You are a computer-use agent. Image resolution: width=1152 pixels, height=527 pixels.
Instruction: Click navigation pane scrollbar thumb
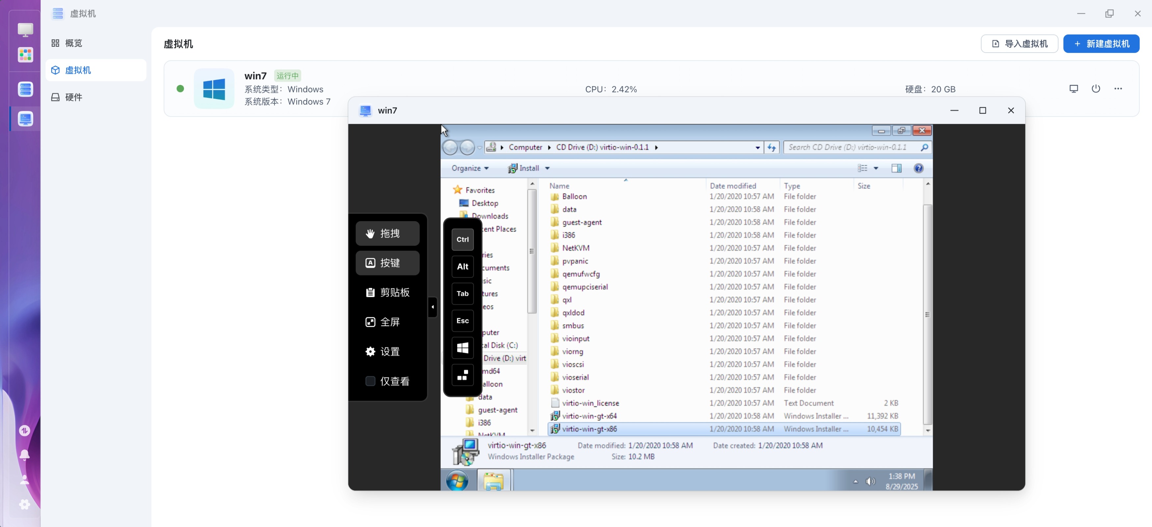(532, 251)
